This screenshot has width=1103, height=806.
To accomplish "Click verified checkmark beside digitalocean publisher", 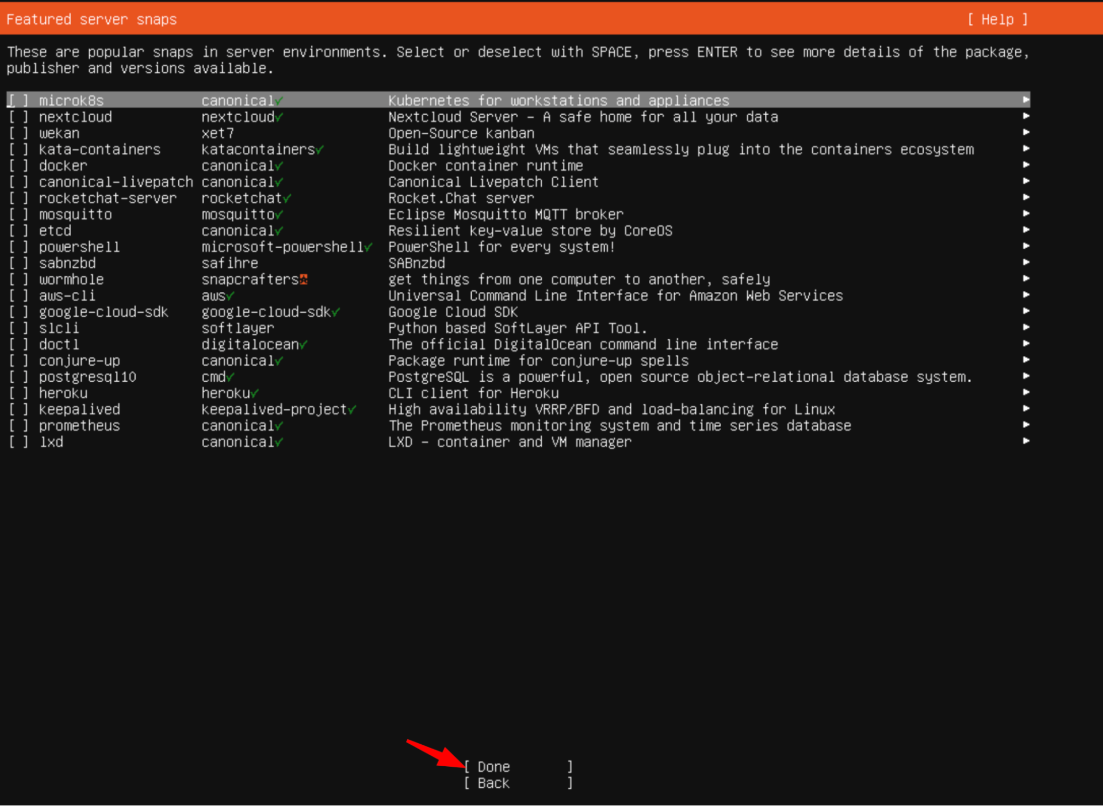I will click(x=304, y=345).
